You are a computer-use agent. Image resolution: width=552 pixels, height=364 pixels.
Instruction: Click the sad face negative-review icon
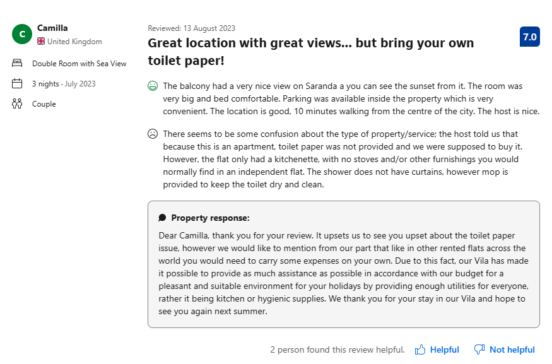coord(153,134)
